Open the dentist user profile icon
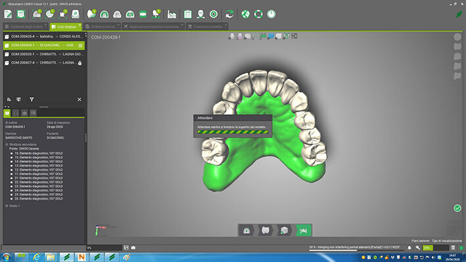466x262 pixels. pyautogui.click(x=200, y=14)
